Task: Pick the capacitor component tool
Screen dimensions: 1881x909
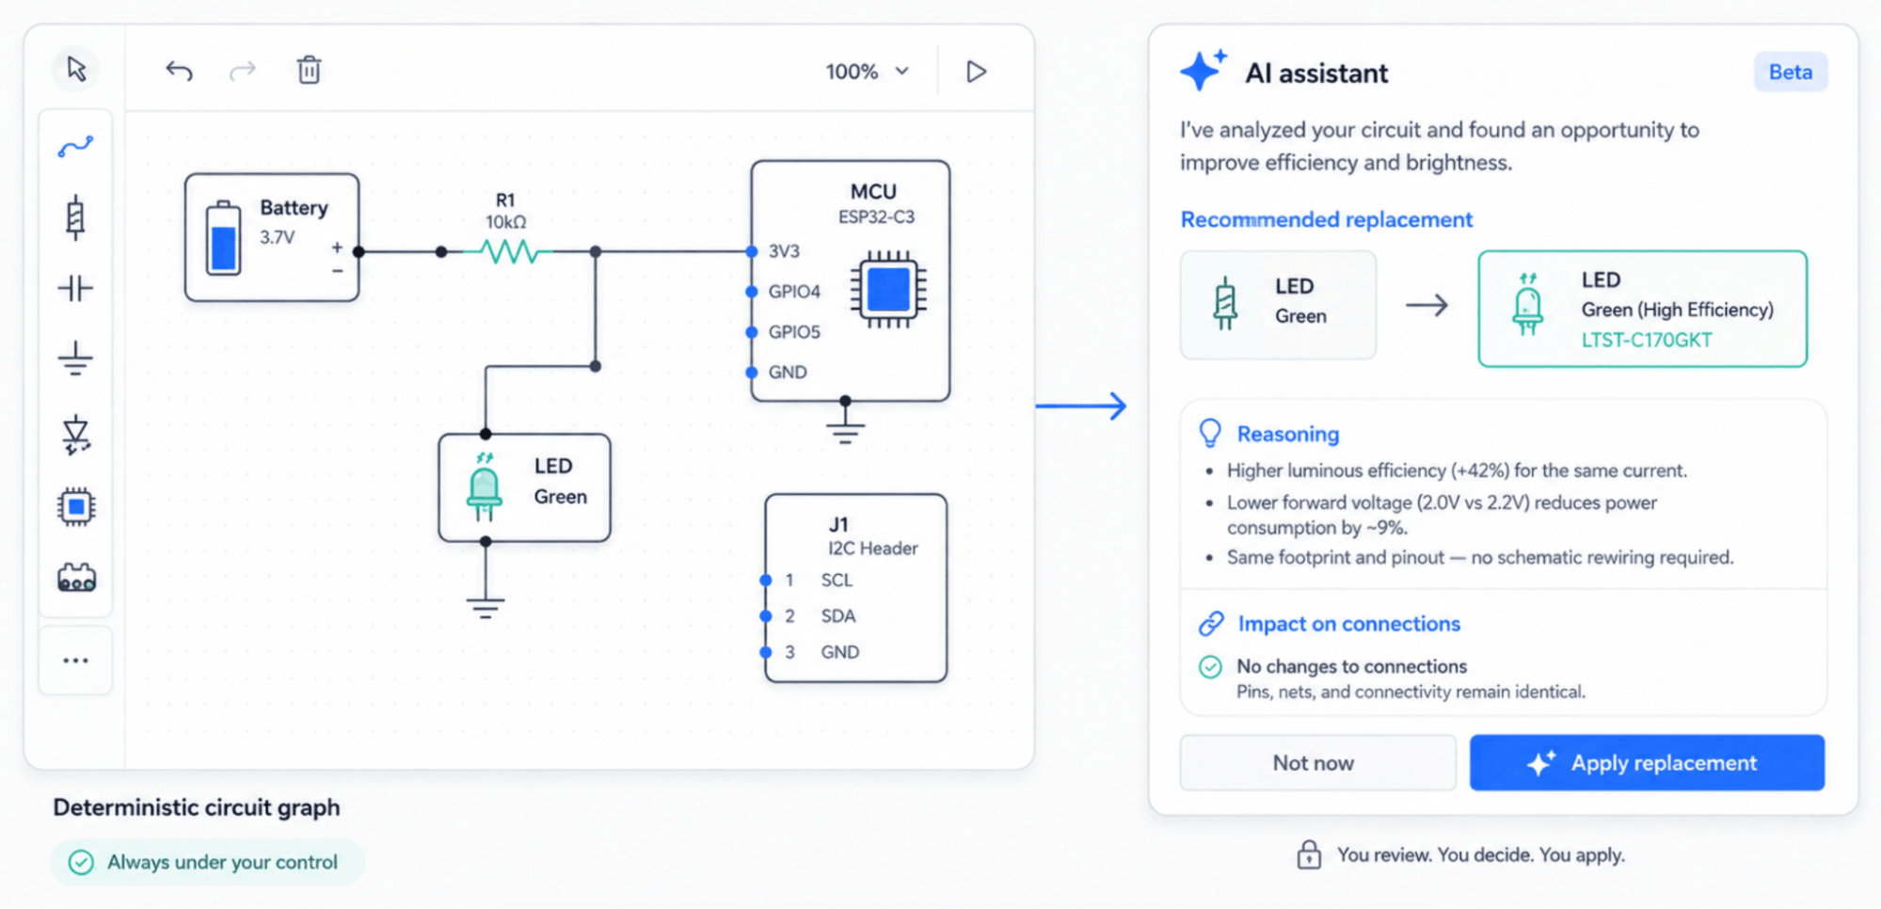Action: tap(75, 288)
